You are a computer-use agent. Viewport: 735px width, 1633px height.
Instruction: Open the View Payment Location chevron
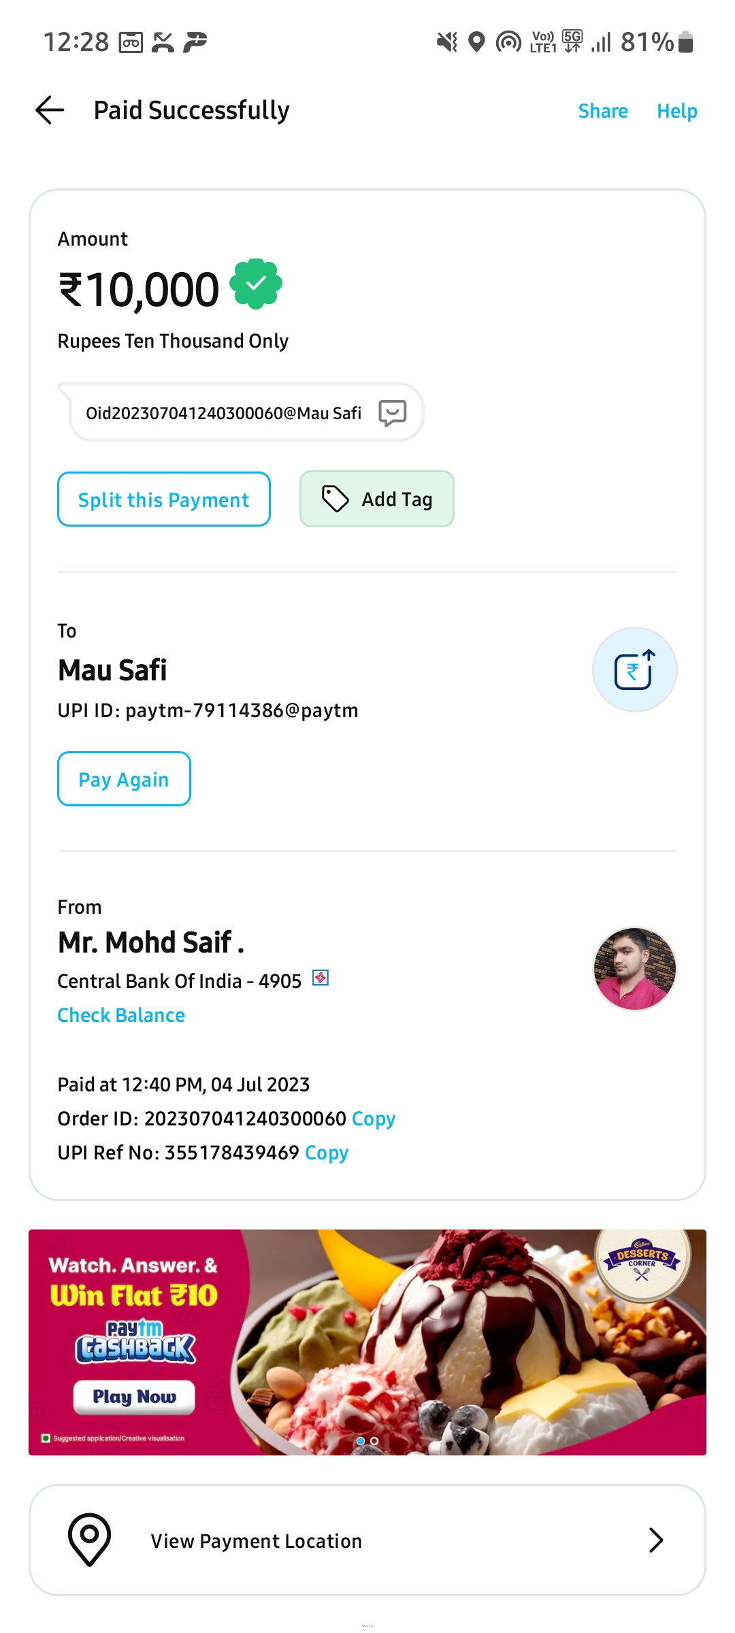pos(655,1540)
